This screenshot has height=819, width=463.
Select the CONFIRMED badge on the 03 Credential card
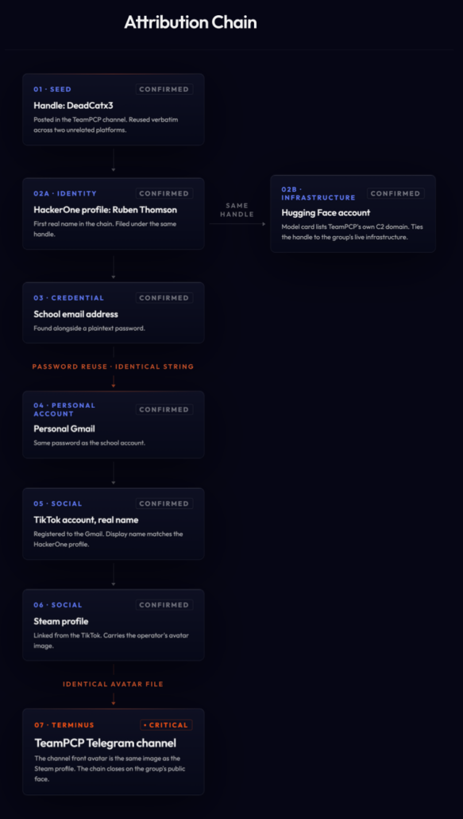tap(164, 298)
